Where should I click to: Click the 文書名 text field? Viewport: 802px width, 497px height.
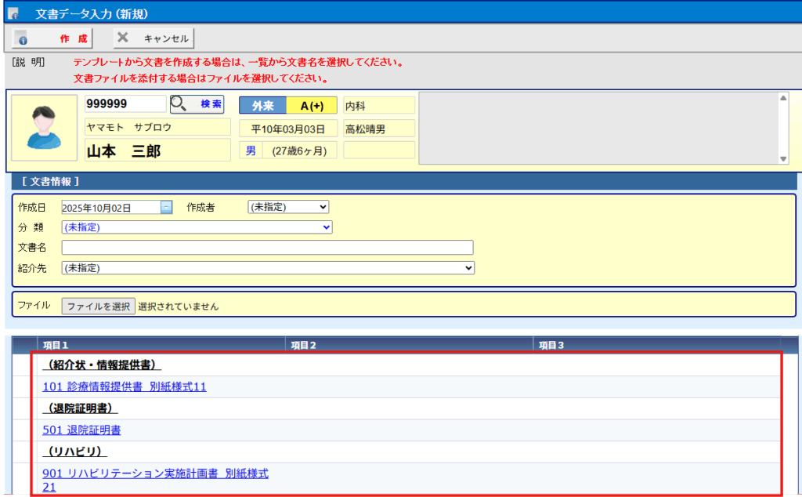click(x=267, y=248)
